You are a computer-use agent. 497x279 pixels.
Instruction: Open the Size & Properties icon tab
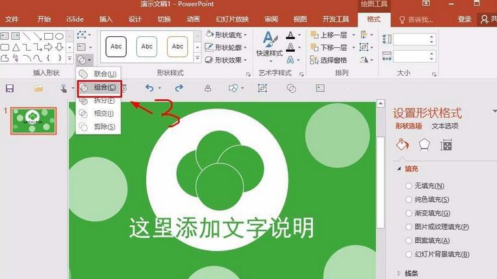pyautogui.click(x=446, y=145)
